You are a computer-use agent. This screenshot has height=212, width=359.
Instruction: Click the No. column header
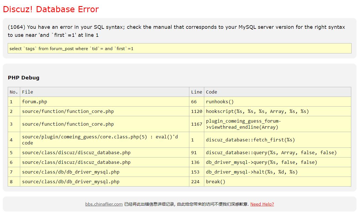coord(14,92)
